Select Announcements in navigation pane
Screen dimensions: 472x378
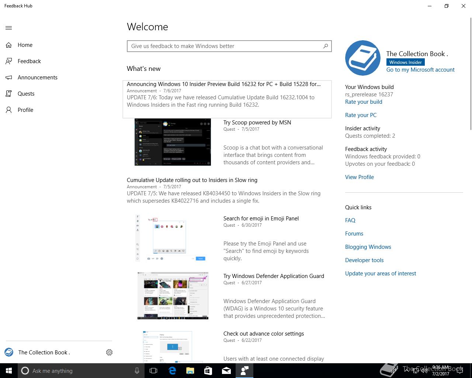(x=59, y=78)
